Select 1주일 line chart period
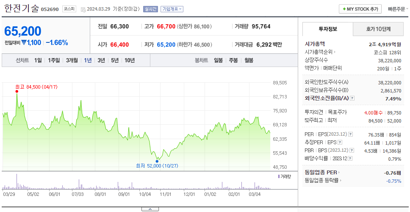The image size is (410, 212). coord(54,61)
